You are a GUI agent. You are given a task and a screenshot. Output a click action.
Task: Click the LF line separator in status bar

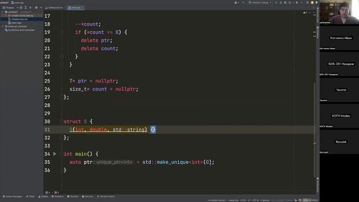(249, 200)
